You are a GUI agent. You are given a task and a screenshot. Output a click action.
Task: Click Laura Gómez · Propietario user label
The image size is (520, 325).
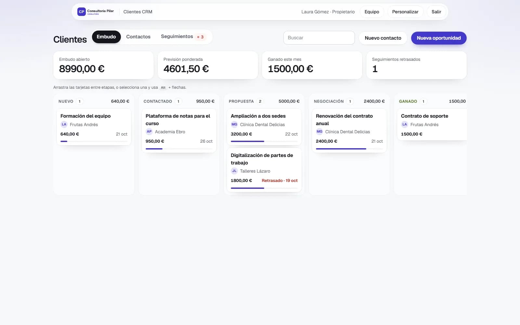pyautogui.click(x=328, y=12)
